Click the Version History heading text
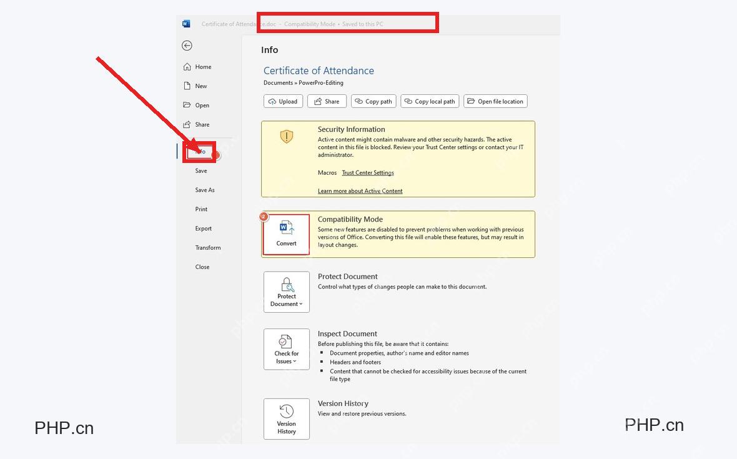This screenshot has height=459, width=737. (343, 403)
